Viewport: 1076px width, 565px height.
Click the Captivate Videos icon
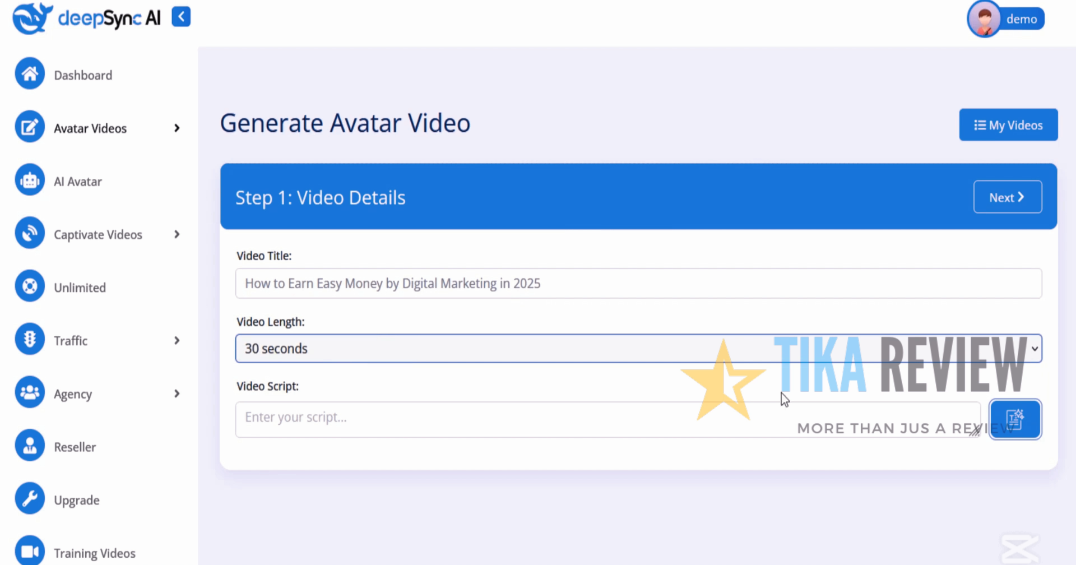30,233
